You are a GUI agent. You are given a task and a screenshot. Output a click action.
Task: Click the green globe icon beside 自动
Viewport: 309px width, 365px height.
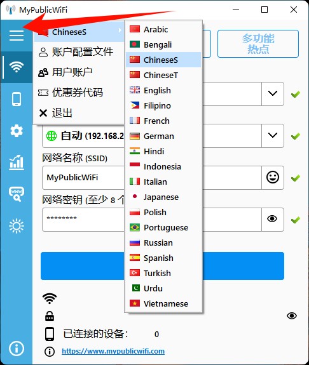click(x=52, y=136)
